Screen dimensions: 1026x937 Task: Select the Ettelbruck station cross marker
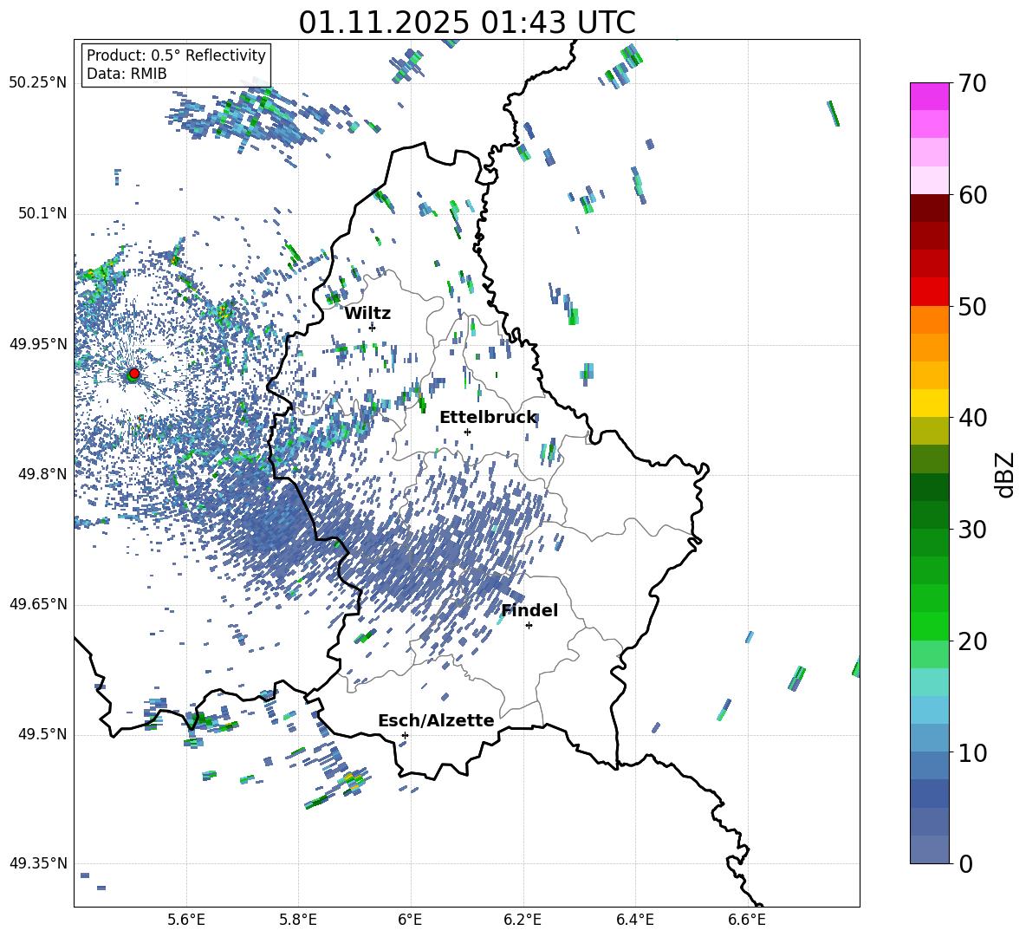[x=467, y=432]
